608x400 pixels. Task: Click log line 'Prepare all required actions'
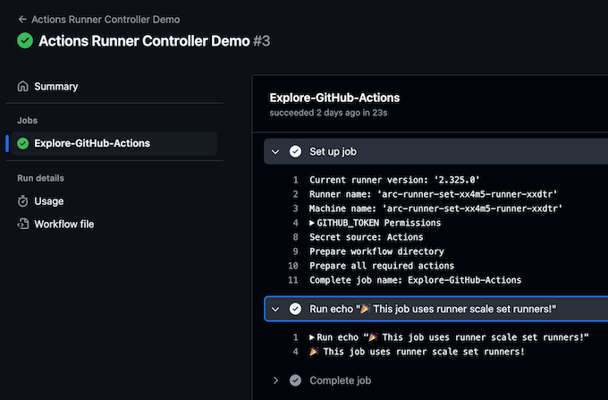[382, 266]
